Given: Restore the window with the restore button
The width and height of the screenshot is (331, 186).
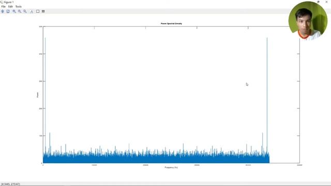Looking at the screenshot, I should coord(318,2).
